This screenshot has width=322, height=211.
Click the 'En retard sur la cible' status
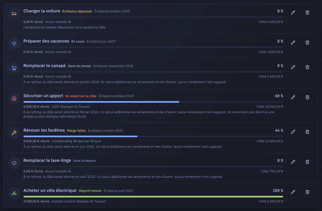pos(81,96)
